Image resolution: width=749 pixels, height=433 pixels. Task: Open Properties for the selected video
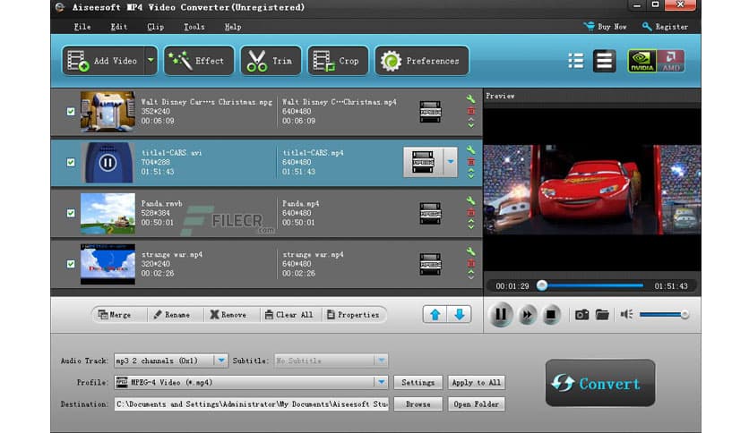point(353,315)
